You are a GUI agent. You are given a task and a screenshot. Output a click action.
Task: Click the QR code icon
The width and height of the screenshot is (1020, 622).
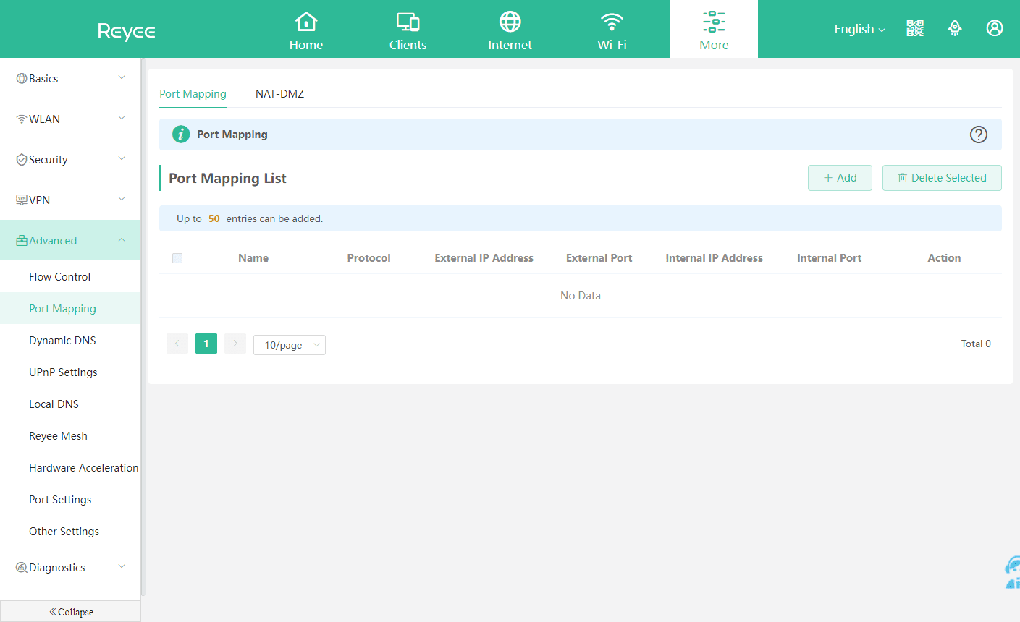click(x=915, y=28)
